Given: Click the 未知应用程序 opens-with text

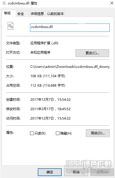Looking at the screenshot, I should (40, 52).
